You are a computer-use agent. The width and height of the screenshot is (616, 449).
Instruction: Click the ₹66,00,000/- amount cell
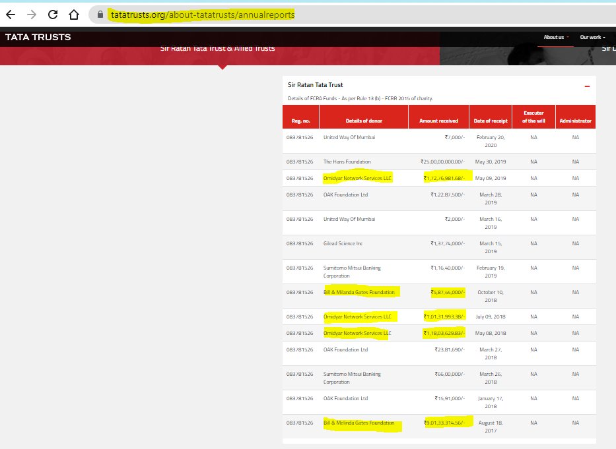[450, 374]
